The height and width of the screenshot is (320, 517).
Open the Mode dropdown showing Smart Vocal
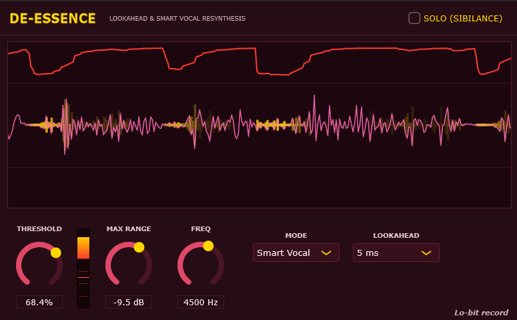pos(296,253)
